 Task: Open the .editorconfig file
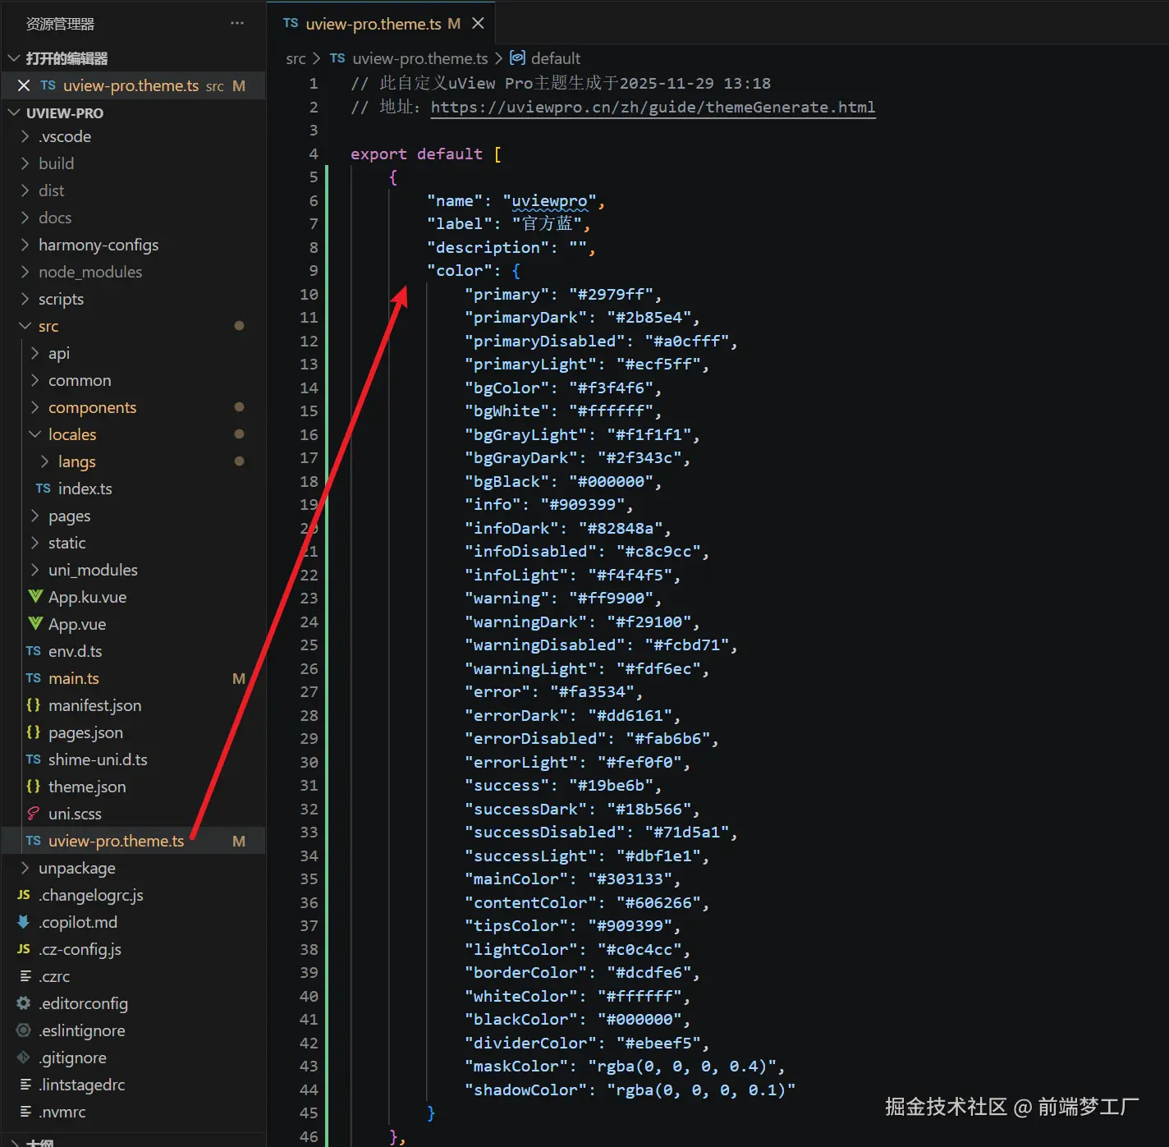pos(133,1003)
